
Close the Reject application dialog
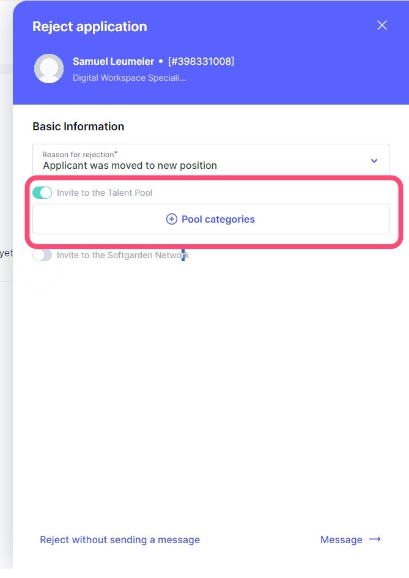point(382,25)
